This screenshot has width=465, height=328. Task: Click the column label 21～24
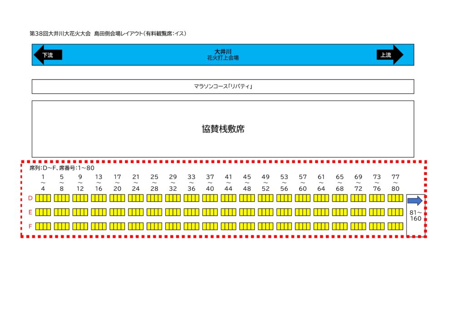[136, 183]
